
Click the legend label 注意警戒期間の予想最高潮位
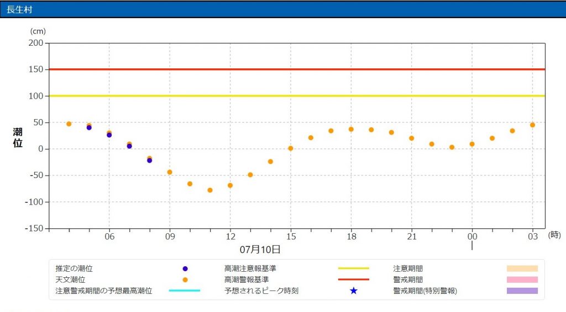point(104,291)
